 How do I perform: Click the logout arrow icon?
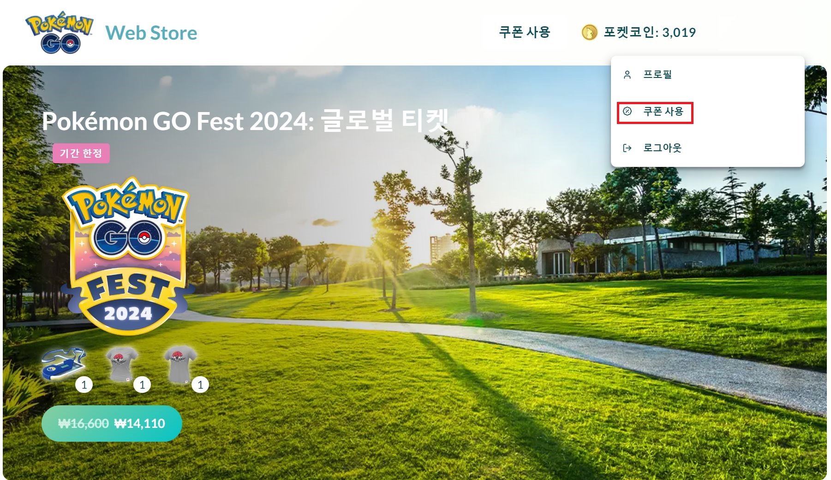pos(627,148)
